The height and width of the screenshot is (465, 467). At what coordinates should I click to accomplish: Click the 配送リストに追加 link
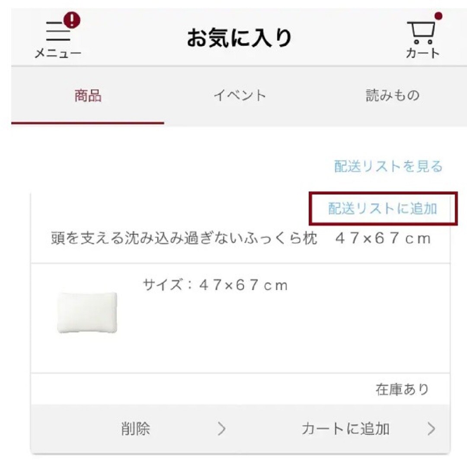383,209
